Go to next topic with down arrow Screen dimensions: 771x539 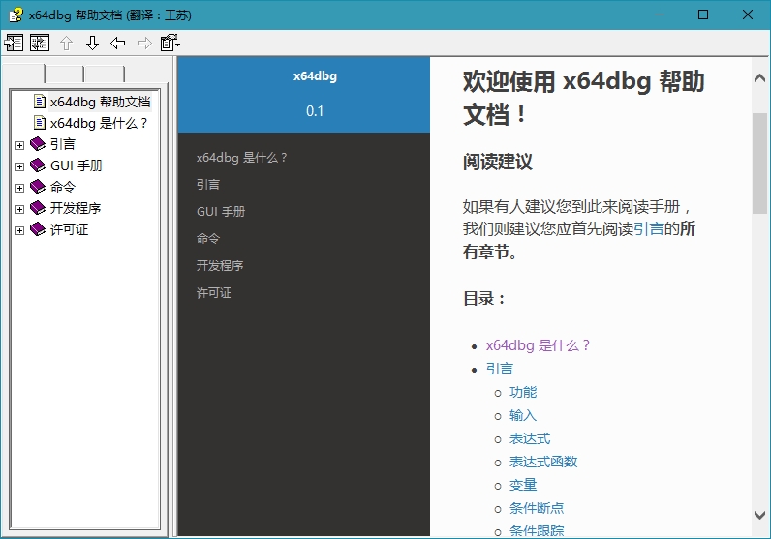point(92,43)
